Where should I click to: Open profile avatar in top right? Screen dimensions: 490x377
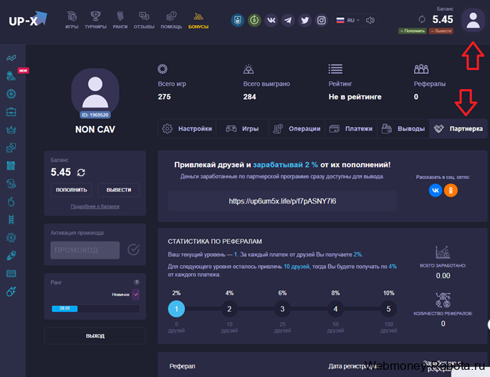click(x=473, y=20)
